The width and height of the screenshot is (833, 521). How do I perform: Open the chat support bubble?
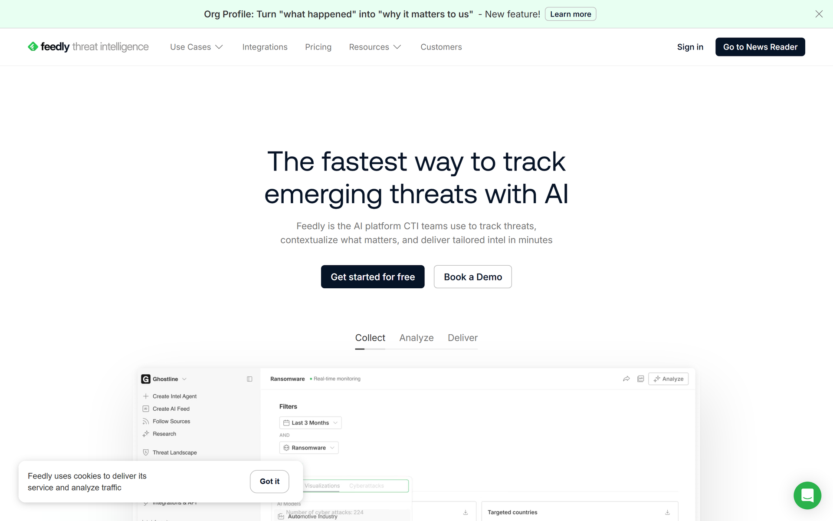pos(807,495)
